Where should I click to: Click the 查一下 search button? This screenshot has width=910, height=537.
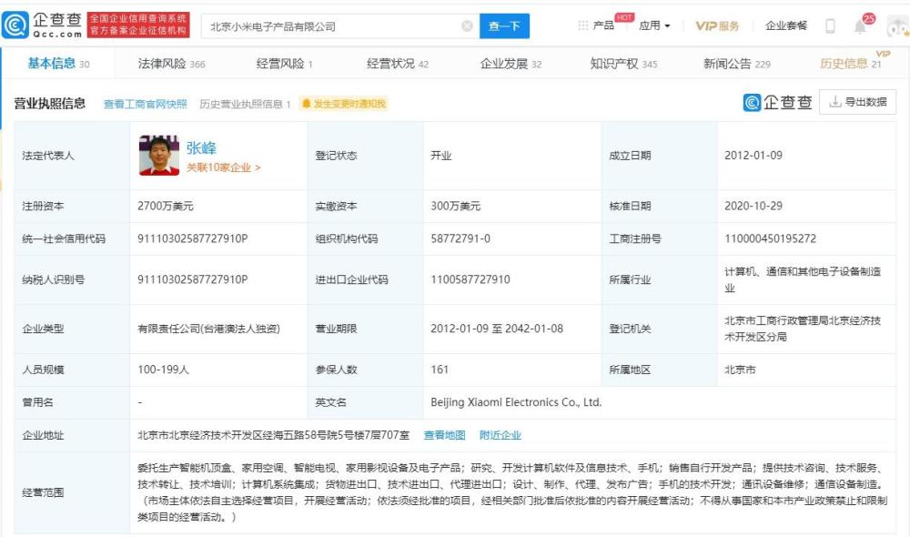point(504,26)
